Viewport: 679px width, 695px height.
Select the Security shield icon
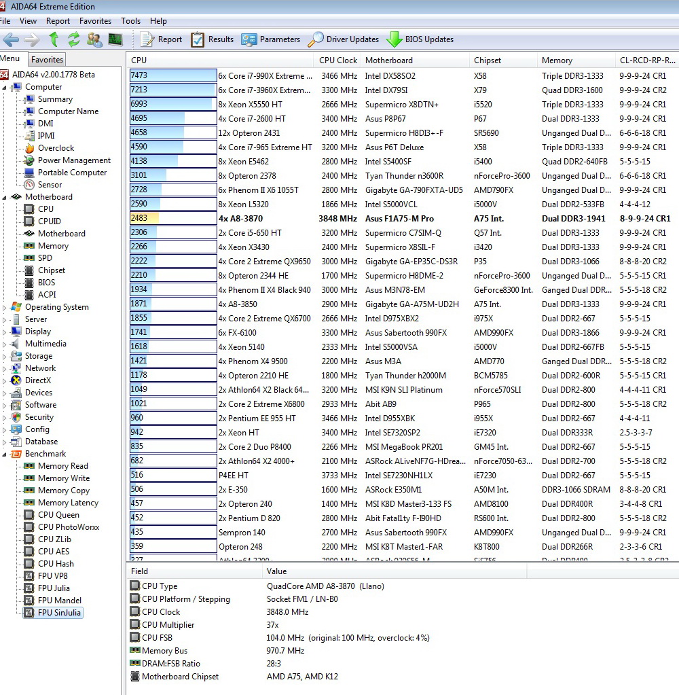pyautogui.click(x=16, y=417)
